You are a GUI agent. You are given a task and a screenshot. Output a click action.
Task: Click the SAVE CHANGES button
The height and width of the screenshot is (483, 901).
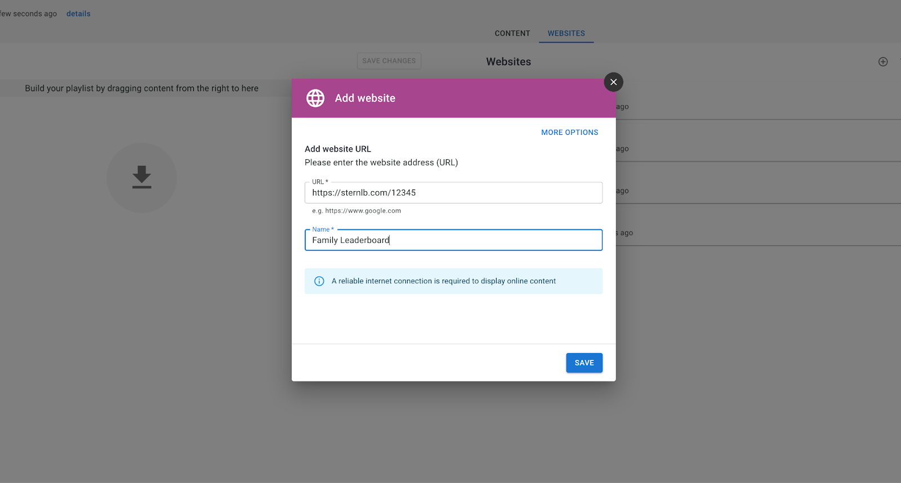(389, 61)
